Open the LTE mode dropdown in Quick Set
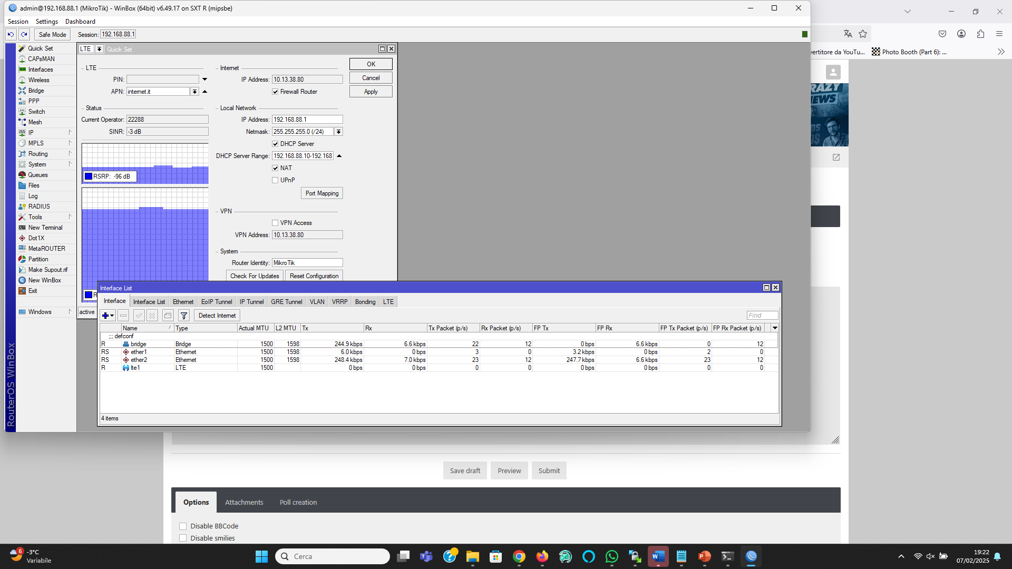This screenshot has height=569, width=1012. 99,49
